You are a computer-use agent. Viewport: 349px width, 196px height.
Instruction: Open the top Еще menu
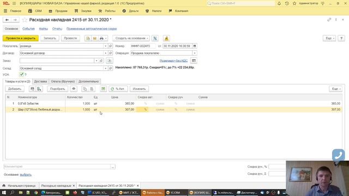click(x=329, y=38)
